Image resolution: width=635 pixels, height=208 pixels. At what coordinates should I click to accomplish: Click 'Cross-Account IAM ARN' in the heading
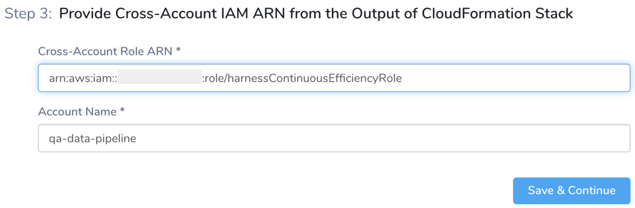(x=200, y=14)
